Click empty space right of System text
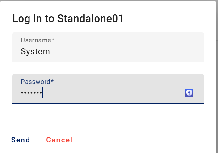The width and height of the screenshot is (218, 153). coord(128,51)
